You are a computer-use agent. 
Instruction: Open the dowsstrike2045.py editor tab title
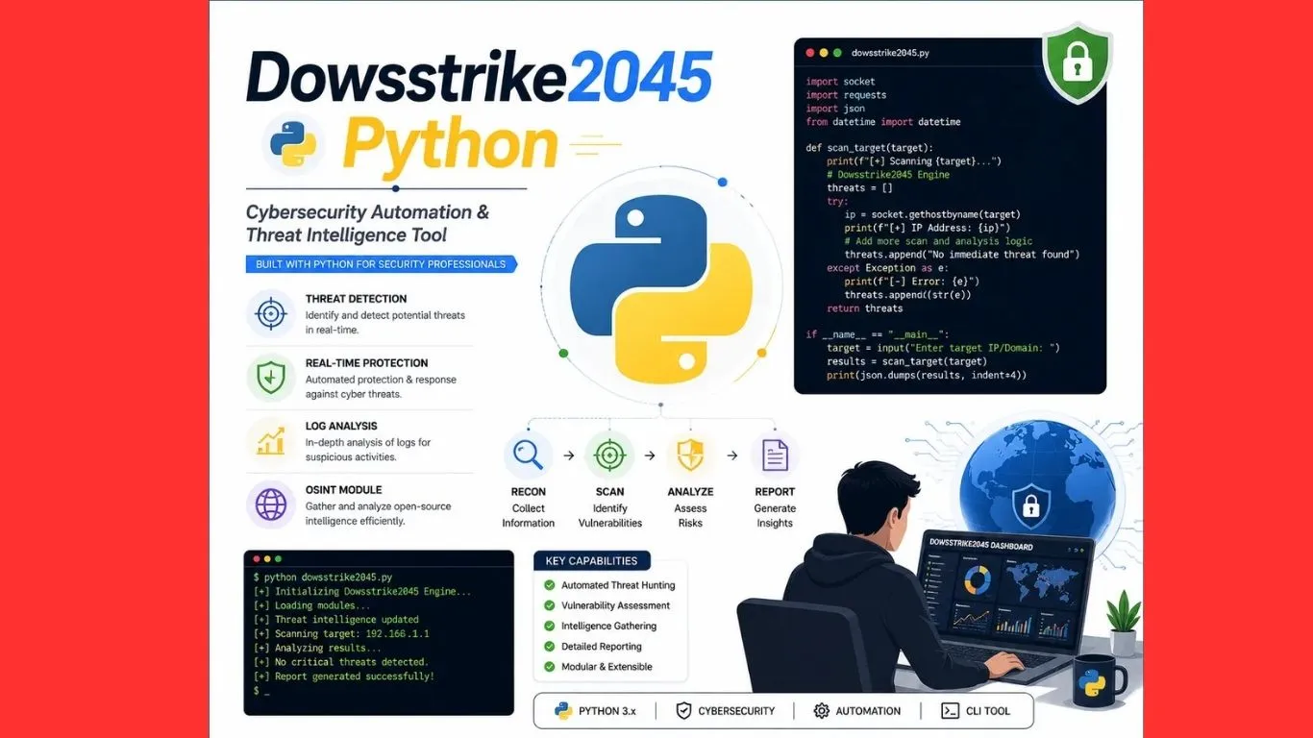(890, 53)
